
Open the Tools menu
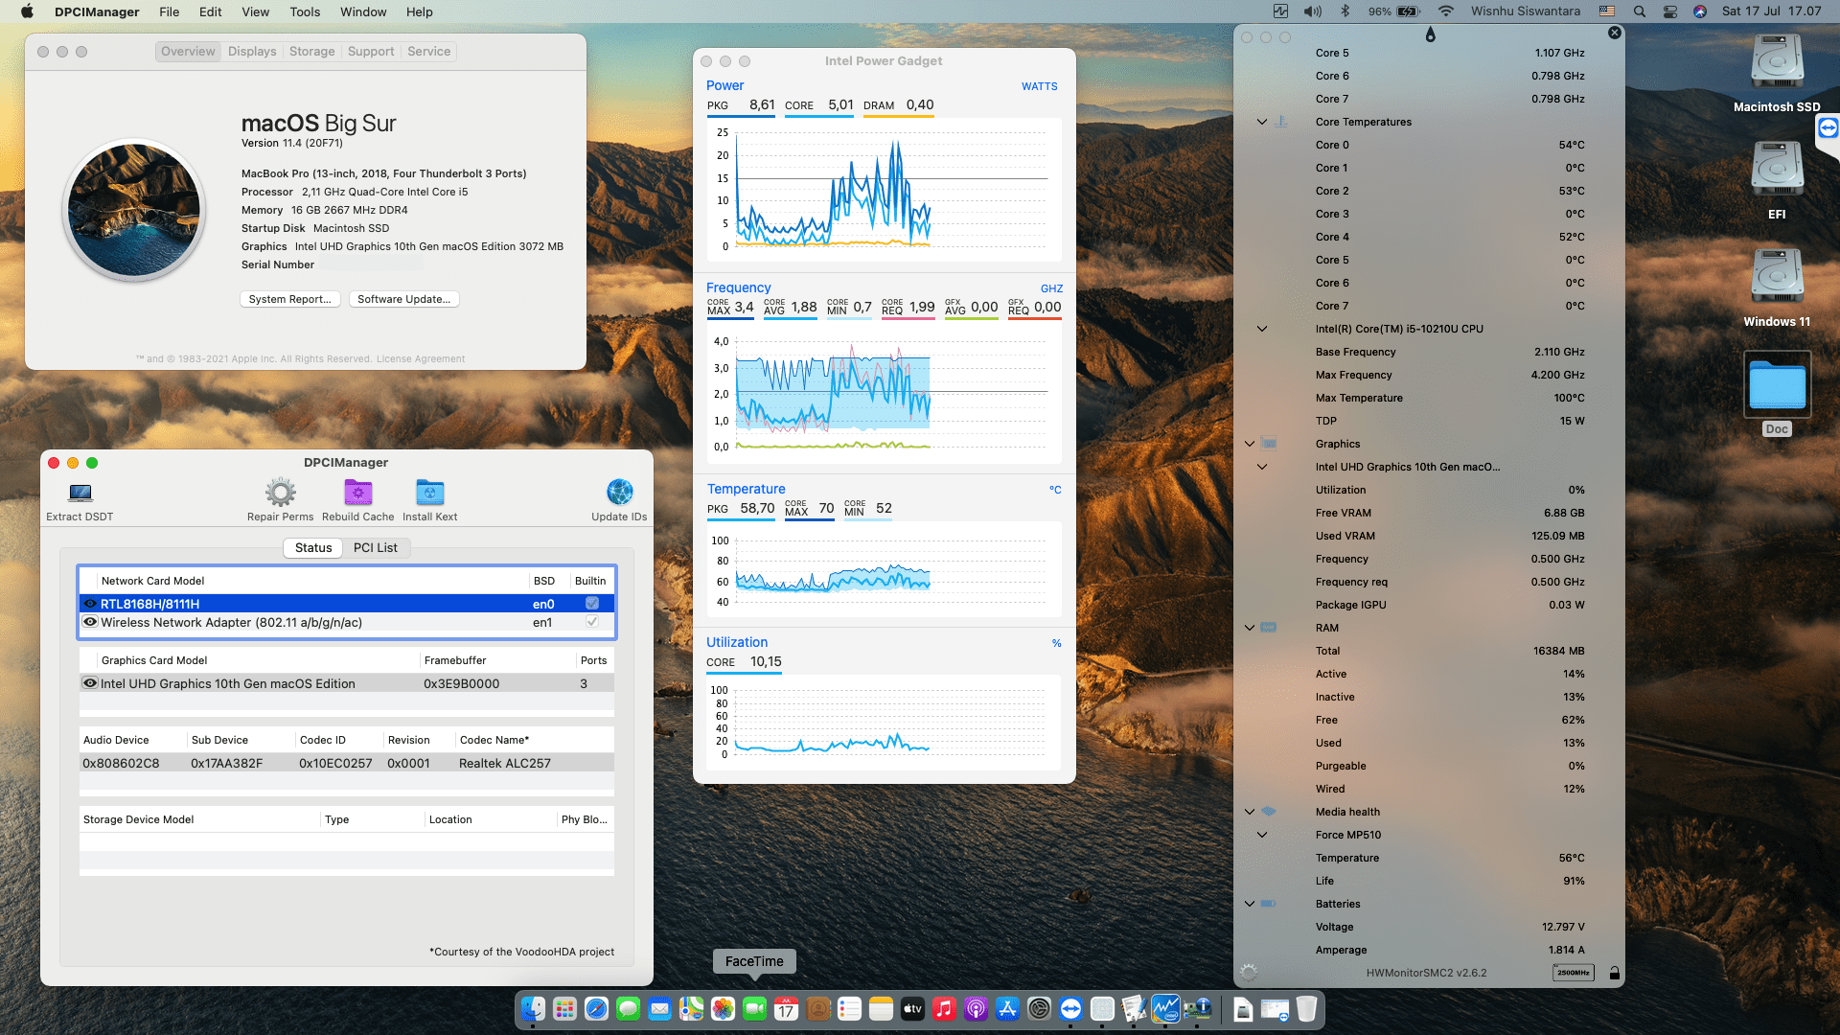coord(305,11)
